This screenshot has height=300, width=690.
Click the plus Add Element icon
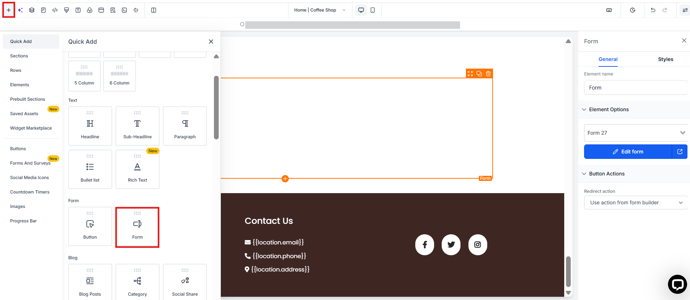pos(9,10)
